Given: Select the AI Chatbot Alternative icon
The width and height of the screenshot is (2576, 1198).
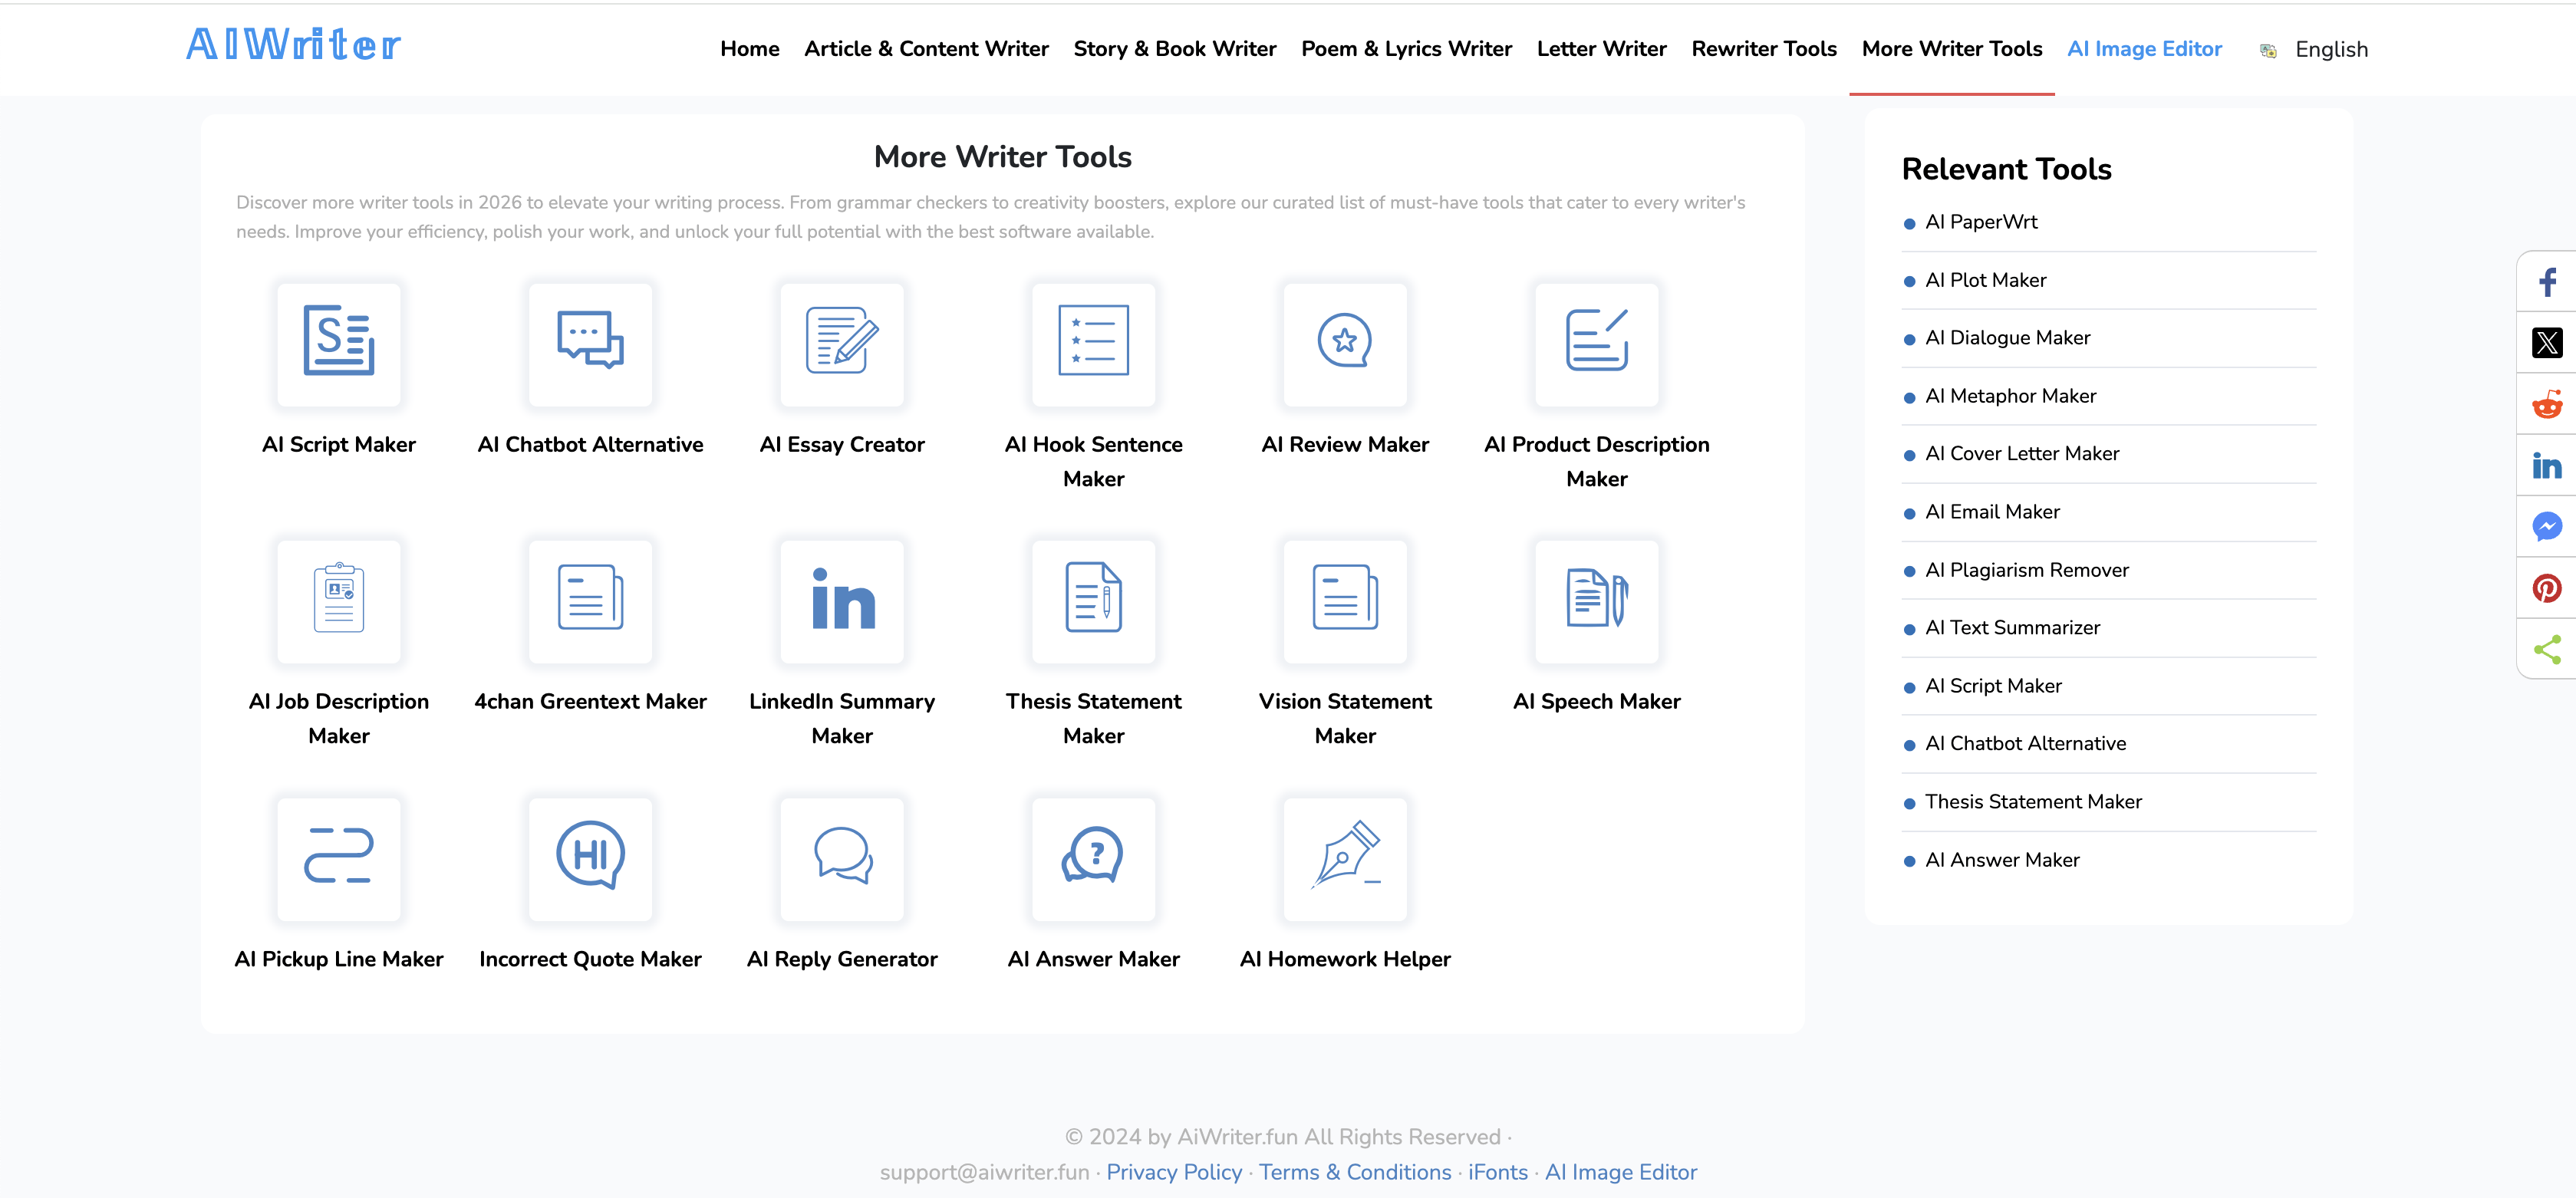Looking at the screenshot, I should click(x=591, y=345).
